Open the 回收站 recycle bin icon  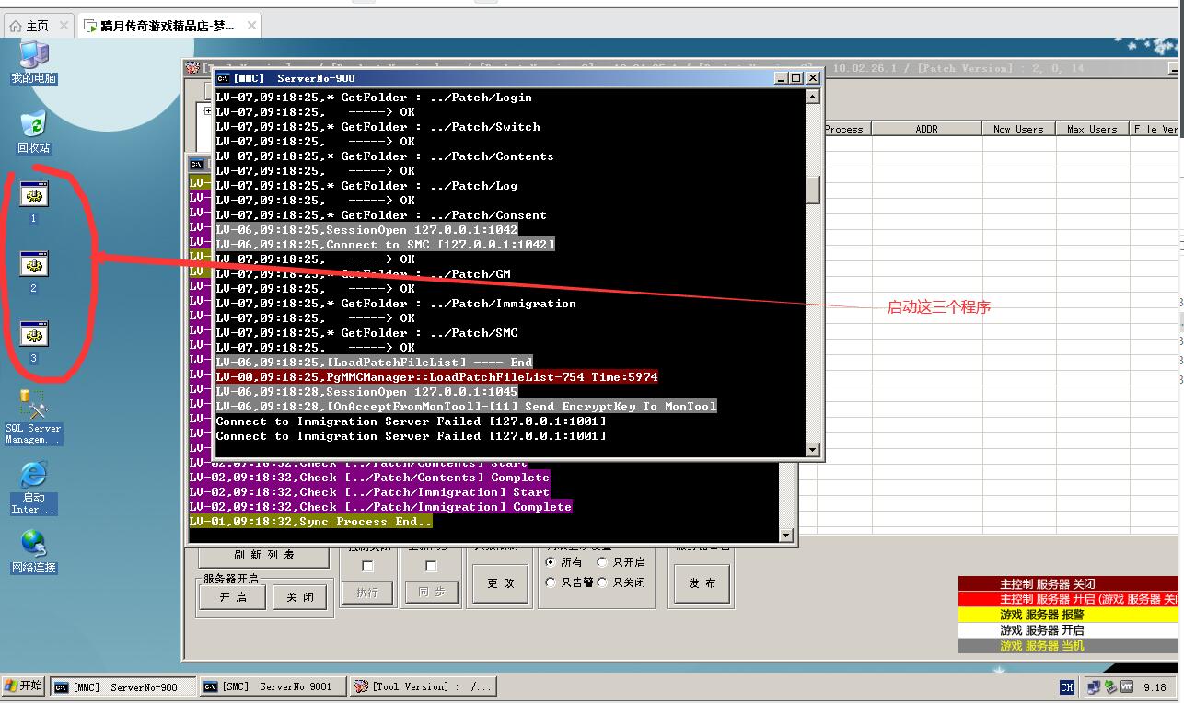(33, 125)
